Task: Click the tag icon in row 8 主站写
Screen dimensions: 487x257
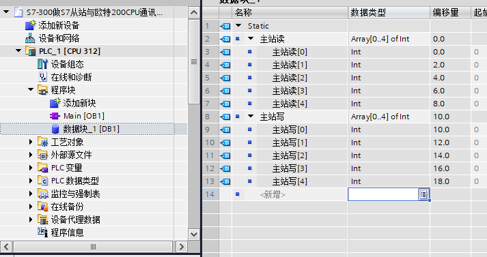Action: pyautogui.click(x=225, y=117)
